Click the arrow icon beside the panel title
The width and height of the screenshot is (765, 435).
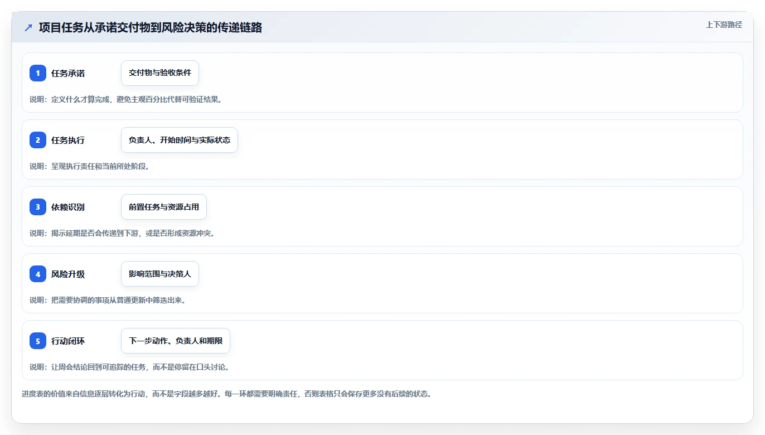pos(28,28)
